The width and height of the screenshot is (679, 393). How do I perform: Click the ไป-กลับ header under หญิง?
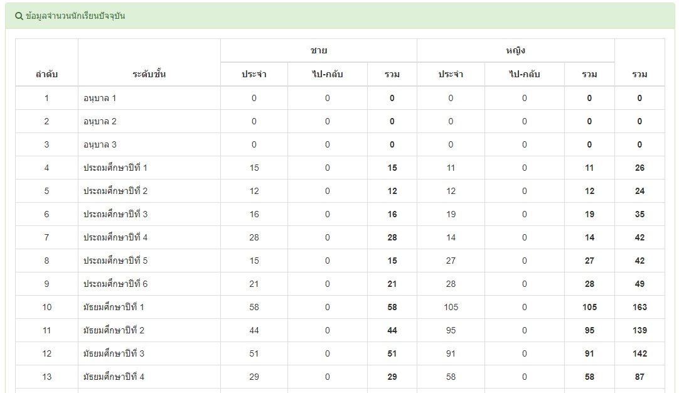pyautogui.click(x=524, y=75)
